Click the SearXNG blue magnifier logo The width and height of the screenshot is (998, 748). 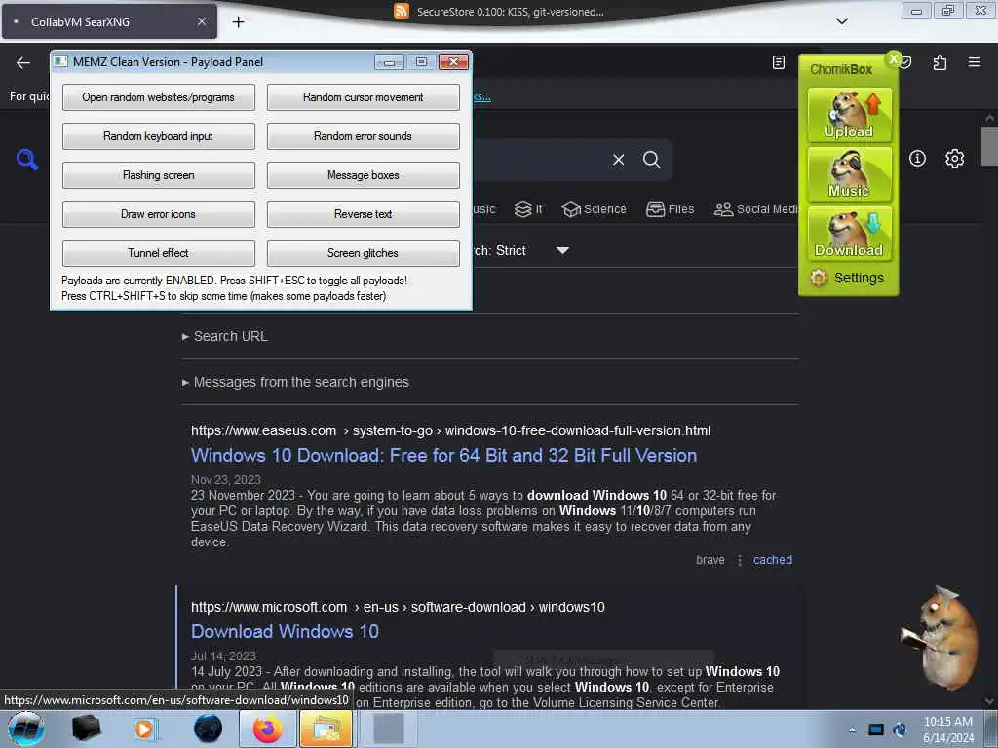pos(27,159)
